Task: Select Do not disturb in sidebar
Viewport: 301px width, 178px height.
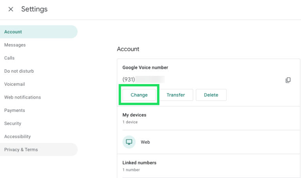Action: pyautogui.click(x=39, y=71)
